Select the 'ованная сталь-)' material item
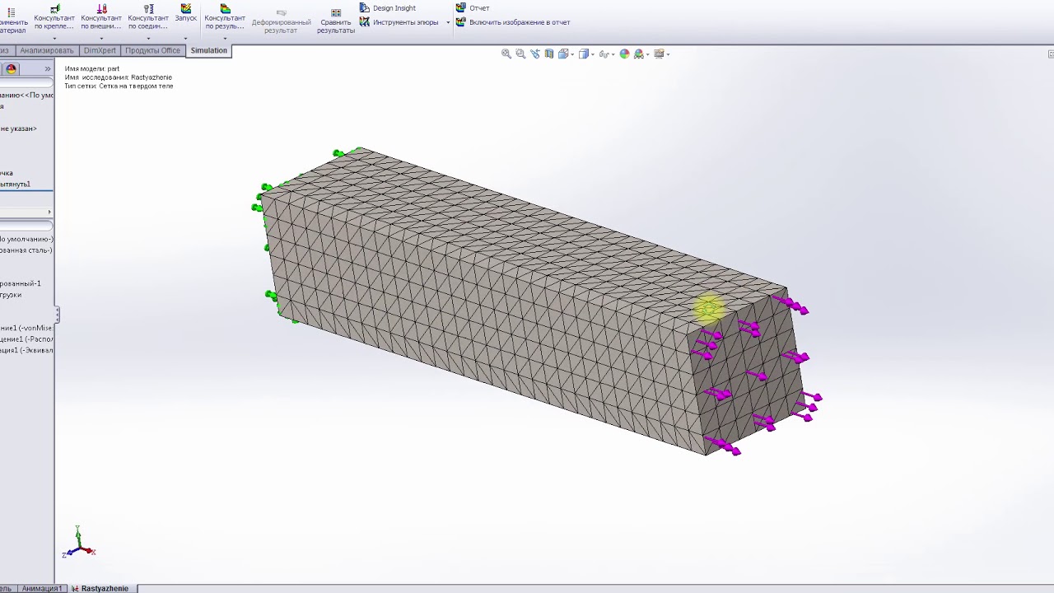1054x593 pixels. [26, 250]
